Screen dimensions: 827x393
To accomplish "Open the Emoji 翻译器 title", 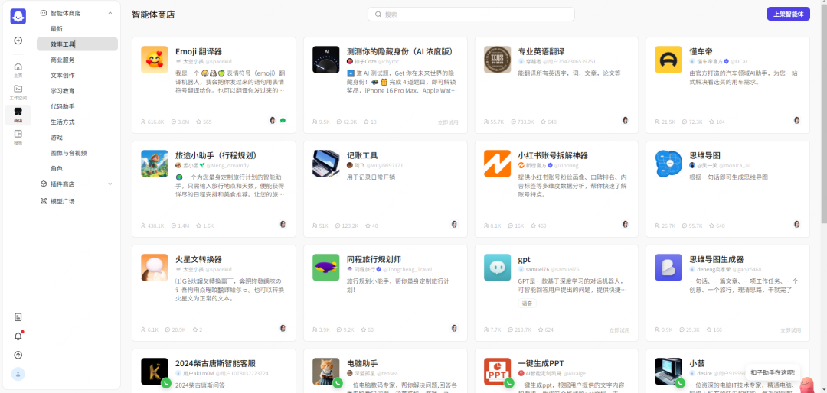I will click(198, 52).
